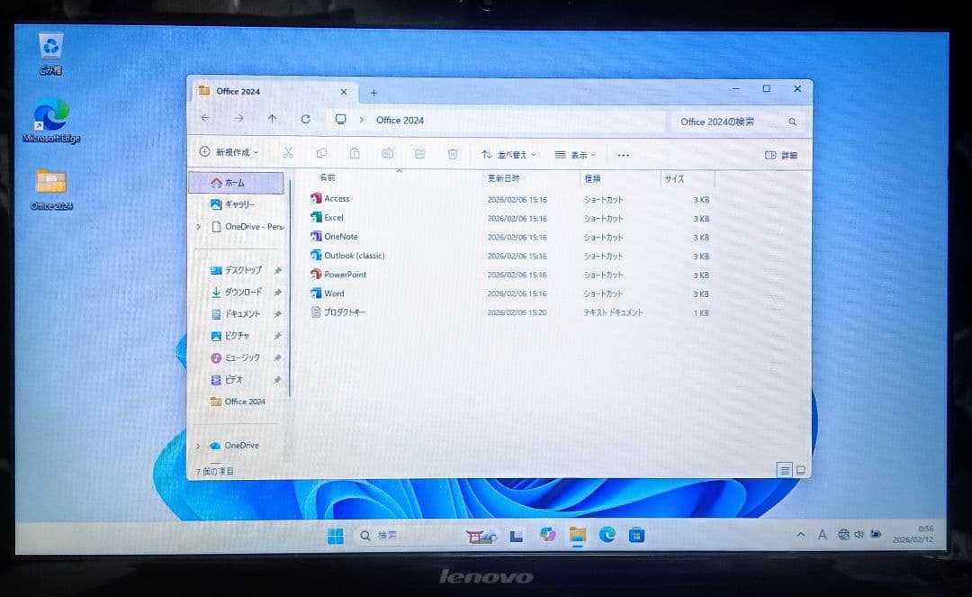Select the Rename icon in the toolbar

click(x=388, y=153)
